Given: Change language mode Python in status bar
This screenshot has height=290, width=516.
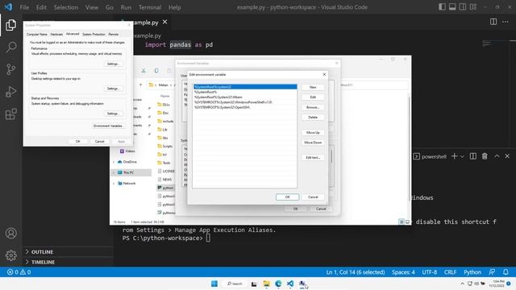Looking at the screenshot, I should [472, 272].
